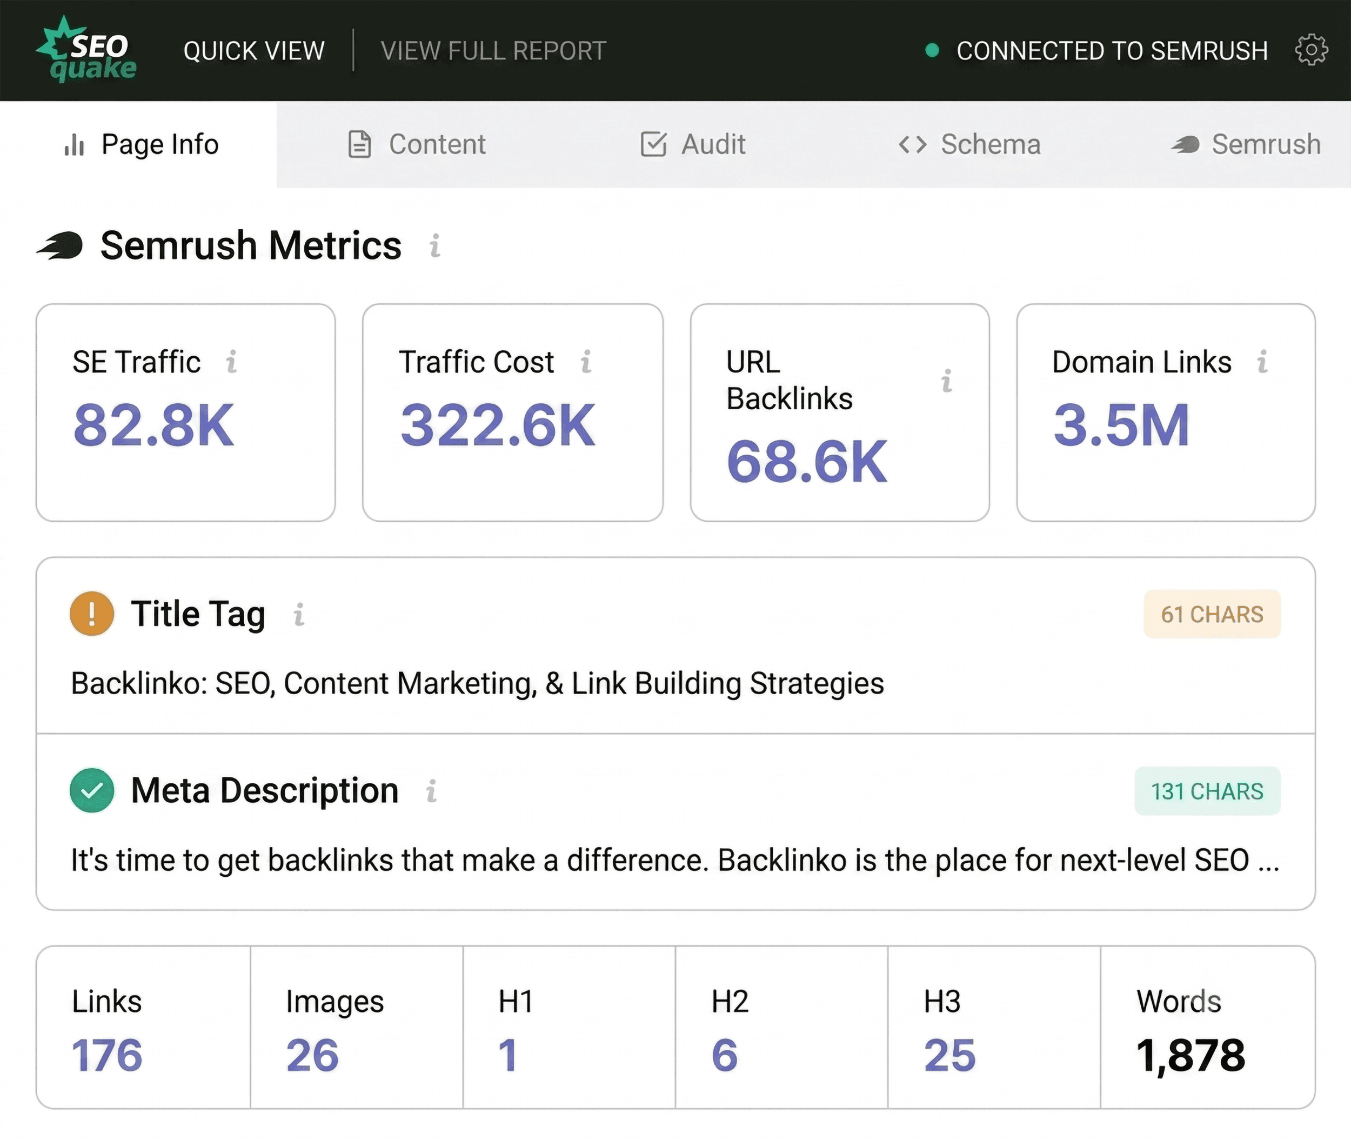Show info for Traffic Cost
Screen dimensions: 1351x1139
click(x=586, y=362)
